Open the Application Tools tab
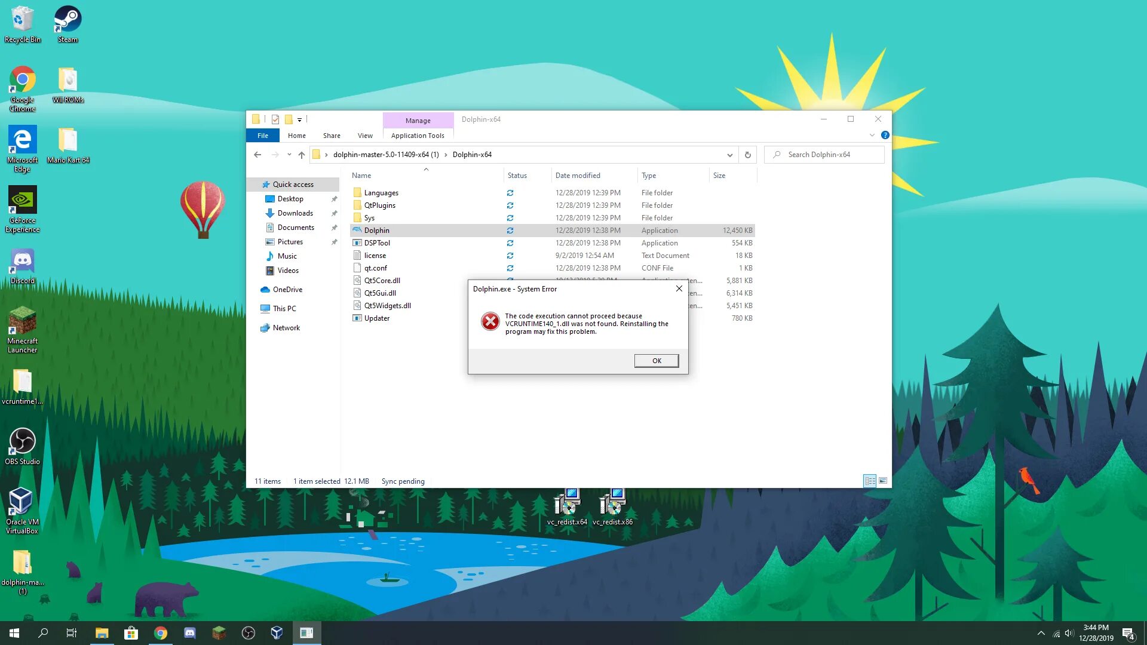Viewport: 1147px width, 645px height. pos(418,136)
